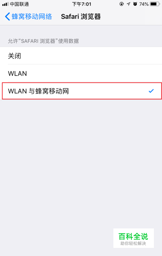Viewport: 162px width, 256px height.
Task: Tap the 下午7:01 clock in status bar
Action: pos(82,4)
